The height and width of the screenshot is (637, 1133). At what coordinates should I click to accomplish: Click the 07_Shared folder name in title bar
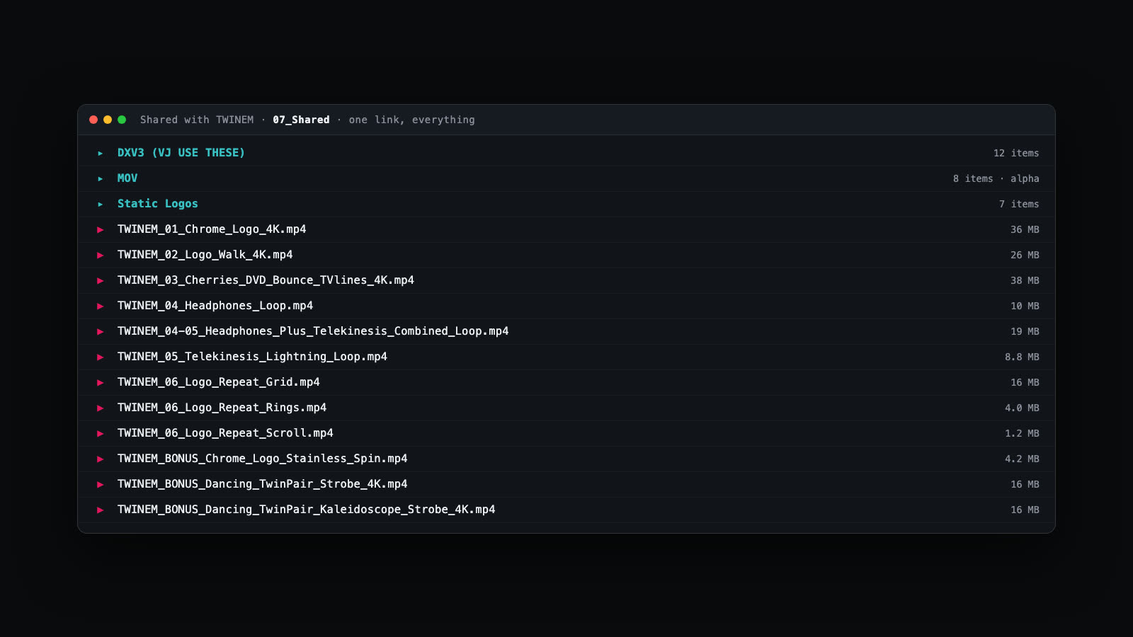(301, 120)
